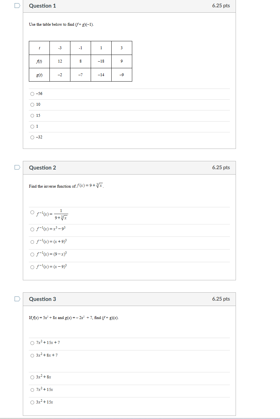Pin the bookmark icon beside Question 1
Viewport: 280px width, 419px height.
tap(18, 5)
